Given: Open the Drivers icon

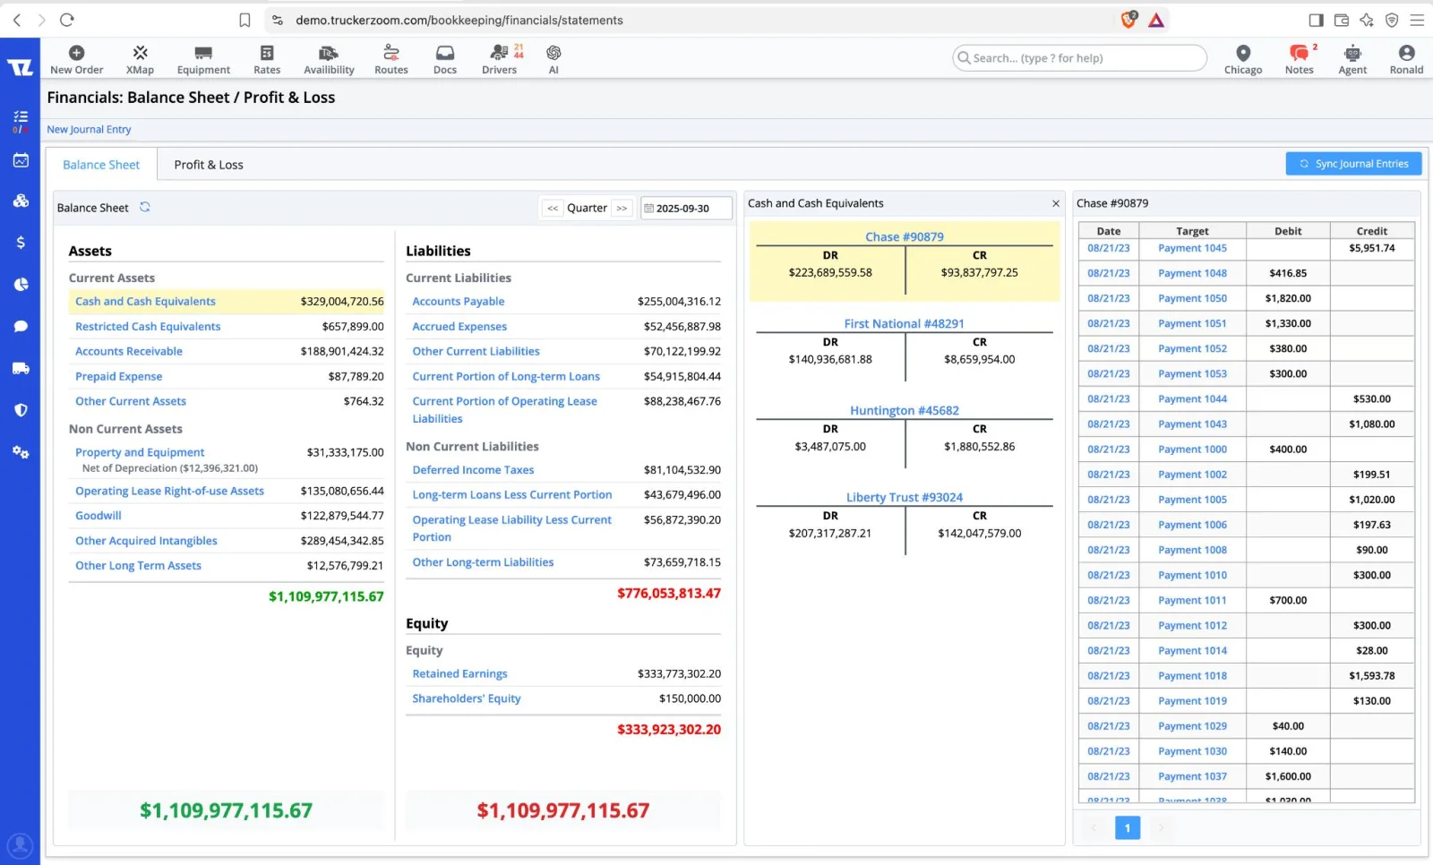Looking at the screenshot, I should [x=500, y=59].
